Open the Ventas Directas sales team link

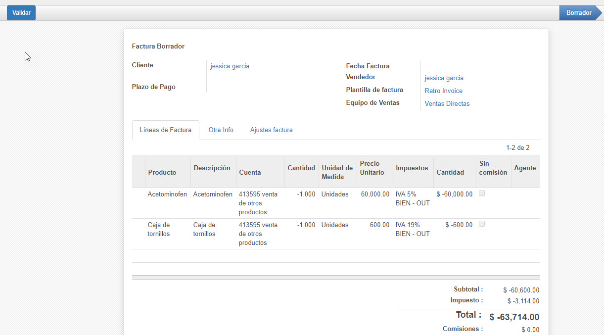(x=447, y=103)
